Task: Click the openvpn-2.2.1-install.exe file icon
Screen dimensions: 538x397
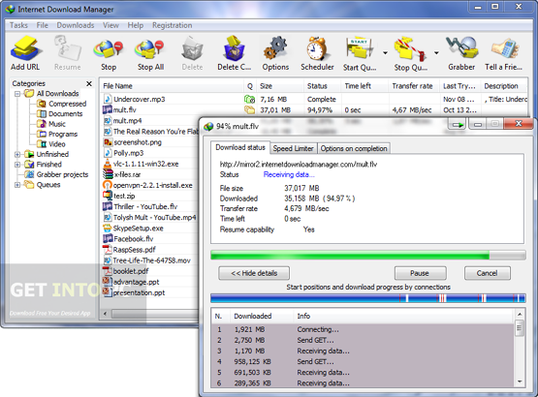Action: tap(108, 185)
